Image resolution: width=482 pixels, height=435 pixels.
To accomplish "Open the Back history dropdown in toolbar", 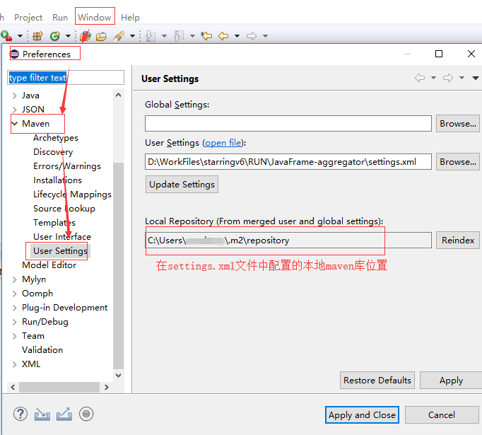I will point(237,36).
